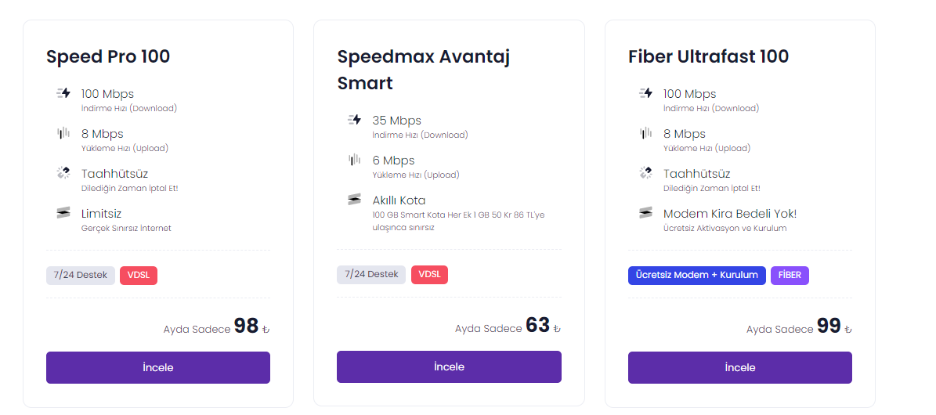Click Akıllı Kota icon in Speedmax card
The width and height of the screenshot is (936, 415).
pyautogui.click(x=355, y=200)
